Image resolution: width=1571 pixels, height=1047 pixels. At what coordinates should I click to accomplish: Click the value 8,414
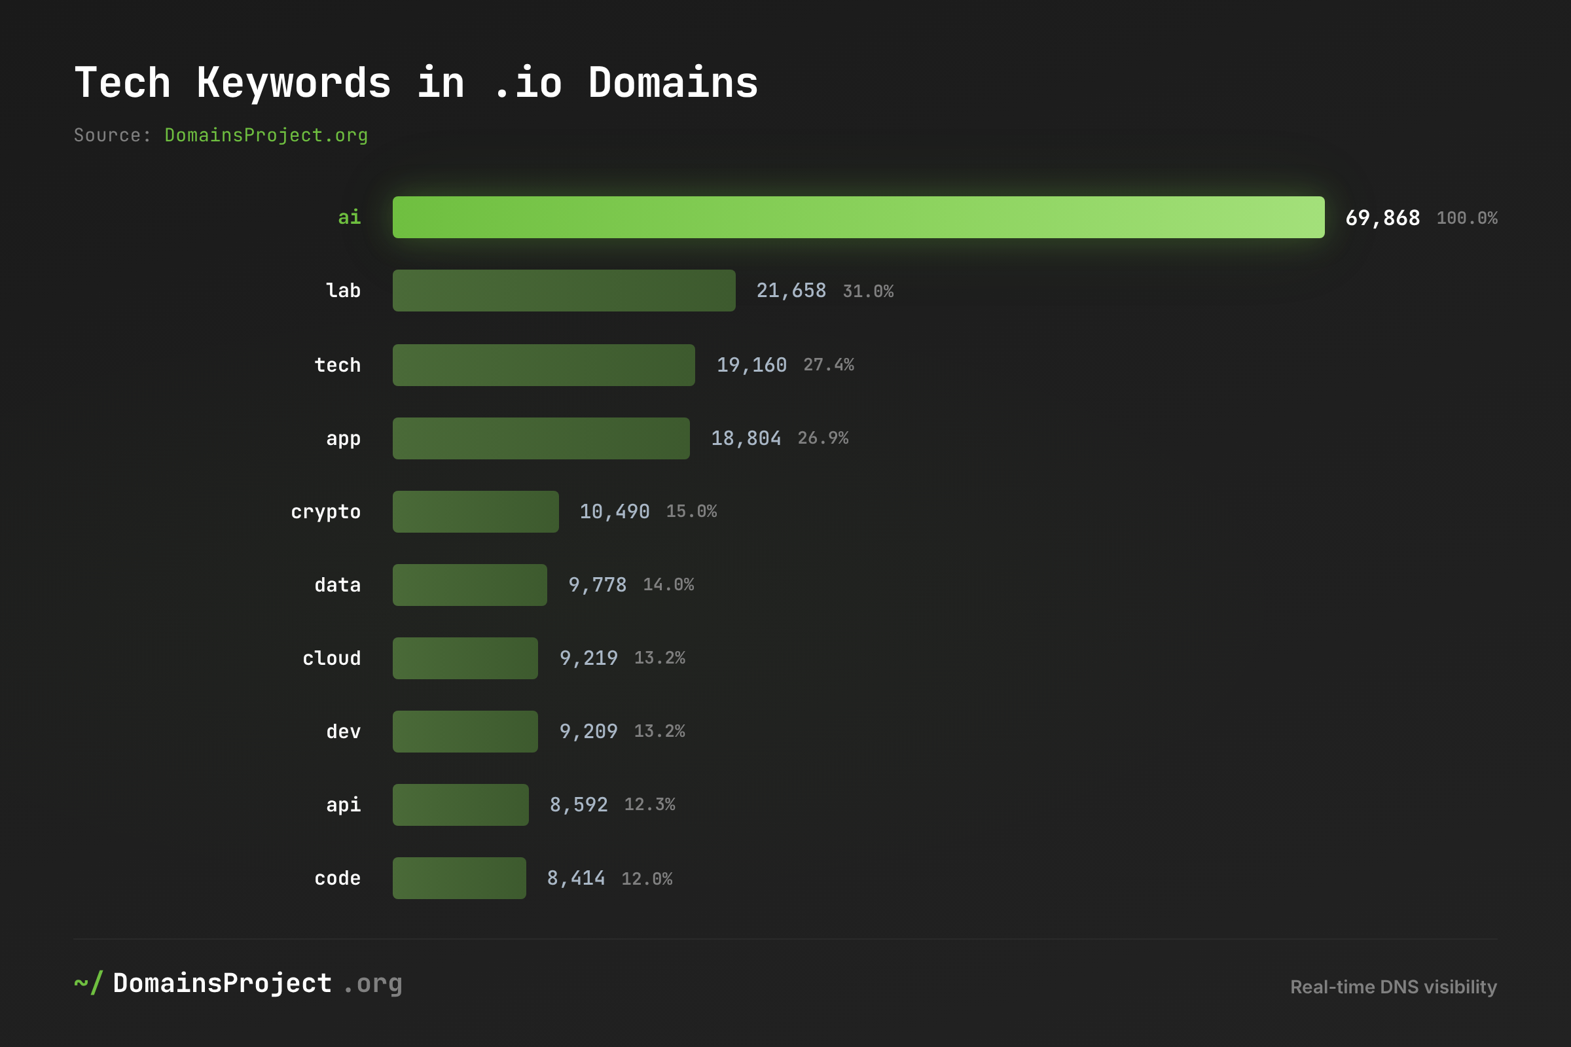576,878
